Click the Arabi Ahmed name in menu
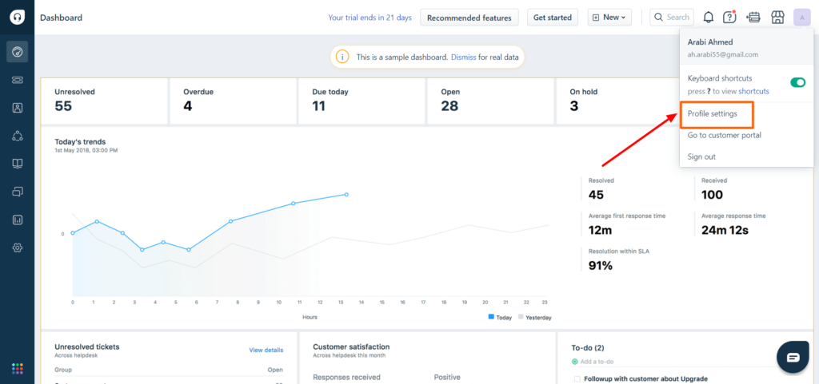The image size is (819, 384). click(709, 42)
